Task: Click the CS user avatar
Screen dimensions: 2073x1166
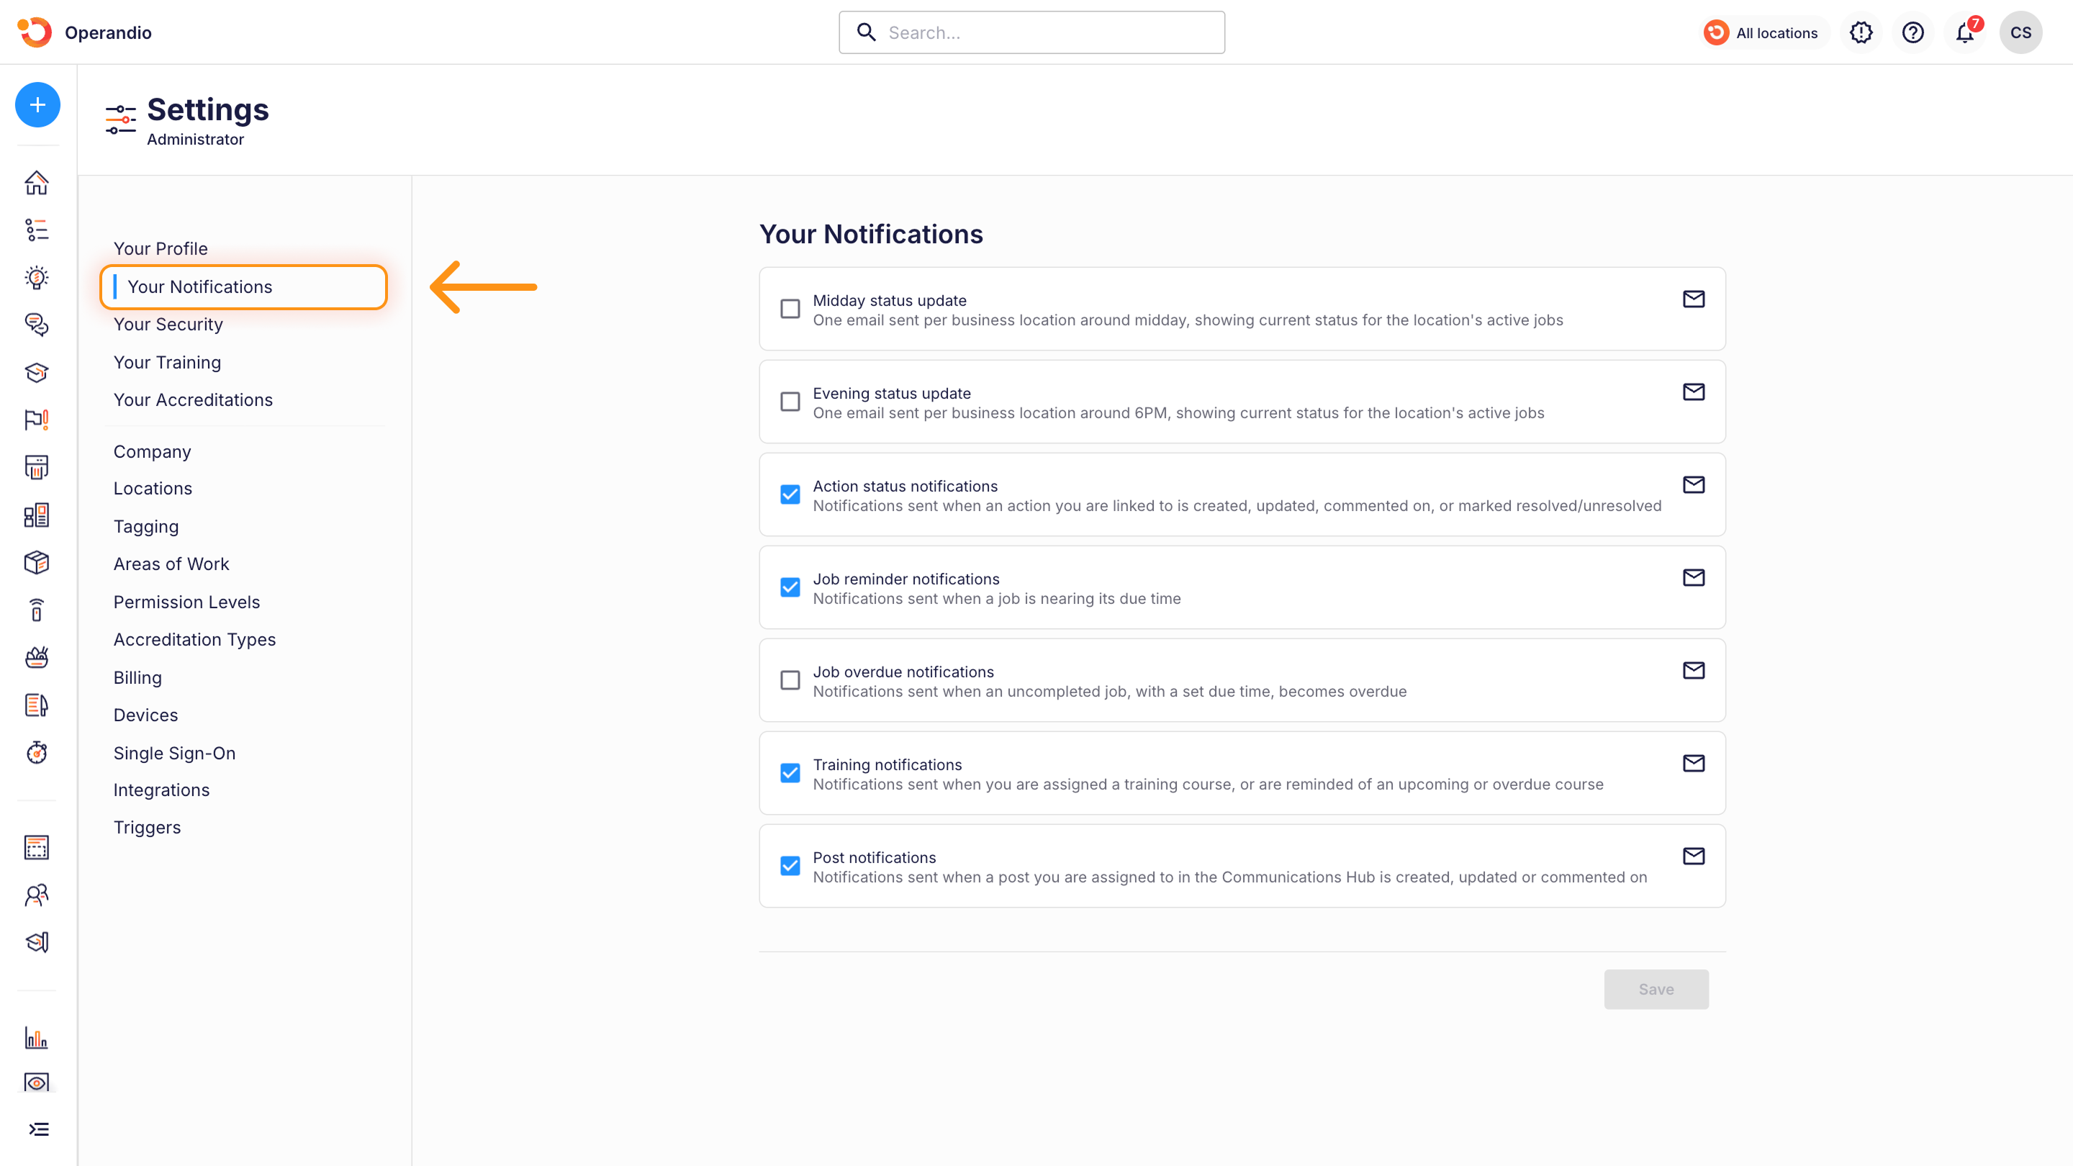Action: click(2020, 33)
